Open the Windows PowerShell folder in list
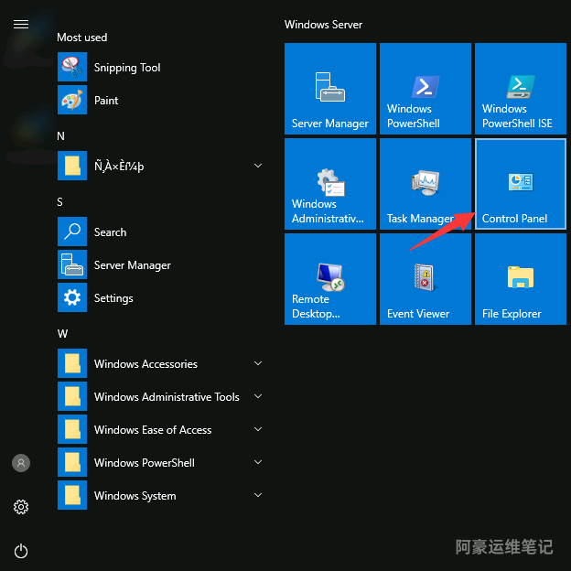Screen dimensions: 571x571 tap(160, 462)
